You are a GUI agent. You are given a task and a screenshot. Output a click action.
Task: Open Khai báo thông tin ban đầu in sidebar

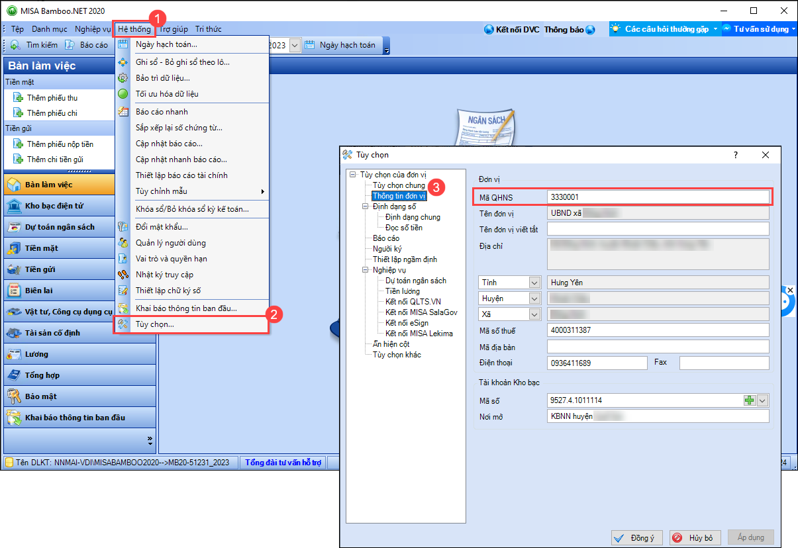(79, 418)
